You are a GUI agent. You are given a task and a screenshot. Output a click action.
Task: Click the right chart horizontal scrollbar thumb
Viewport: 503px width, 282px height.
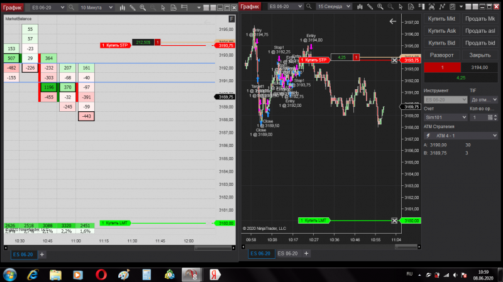tap(406, 247)
